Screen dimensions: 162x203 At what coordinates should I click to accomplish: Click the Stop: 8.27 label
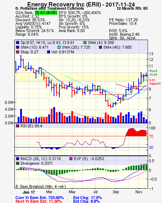tap(30, 52)
